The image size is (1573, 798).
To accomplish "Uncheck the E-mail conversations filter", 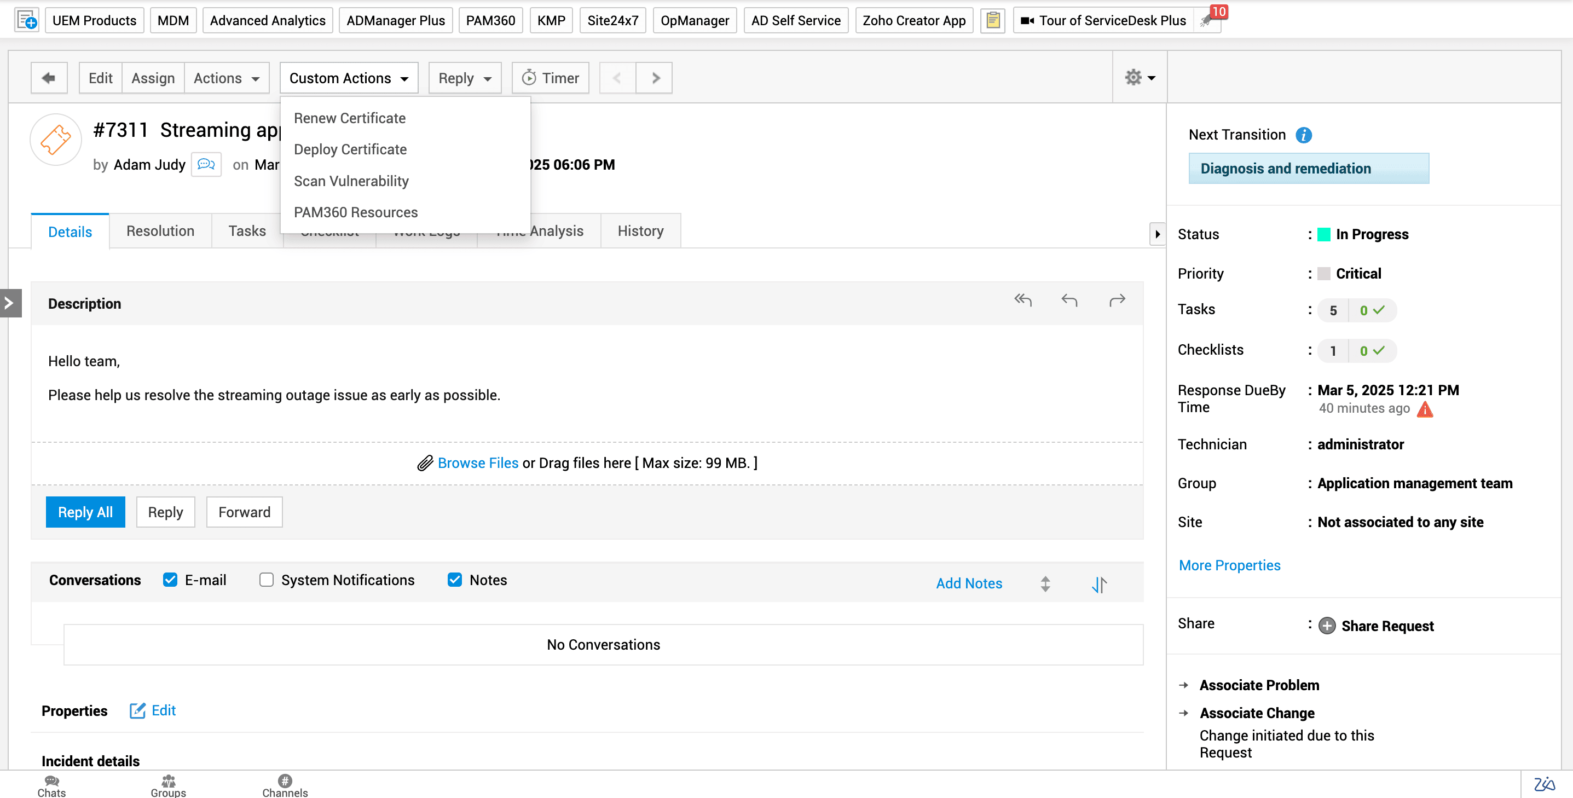I will click(x=170, y=580).
